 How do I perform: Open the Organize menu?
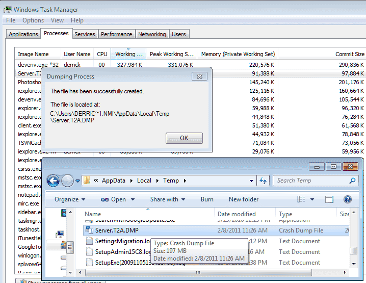tap(69, 199)
